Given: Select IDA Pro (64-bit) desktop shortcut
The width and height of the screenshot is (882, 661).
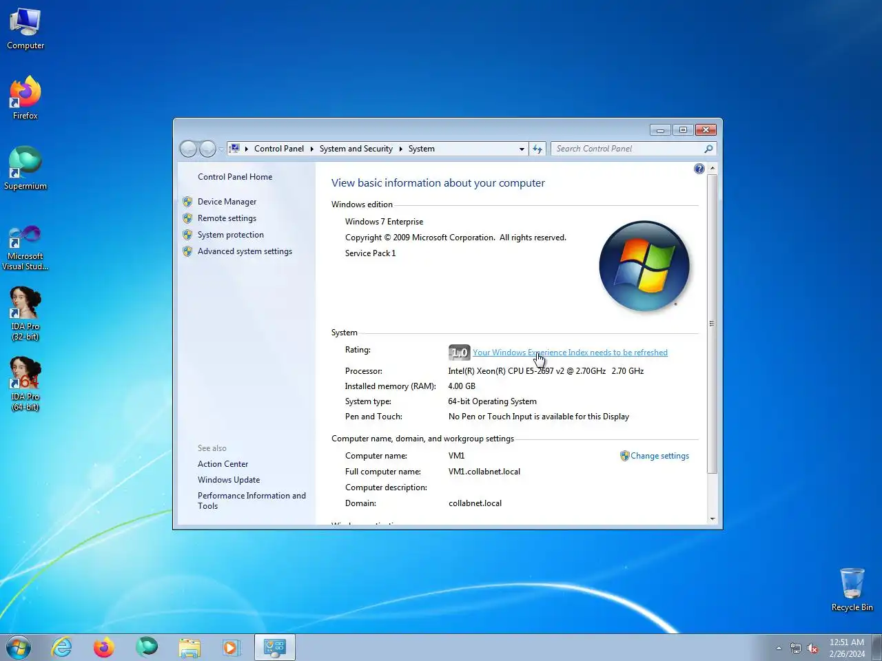Looking at the screenshot, I should click(25, 384).
